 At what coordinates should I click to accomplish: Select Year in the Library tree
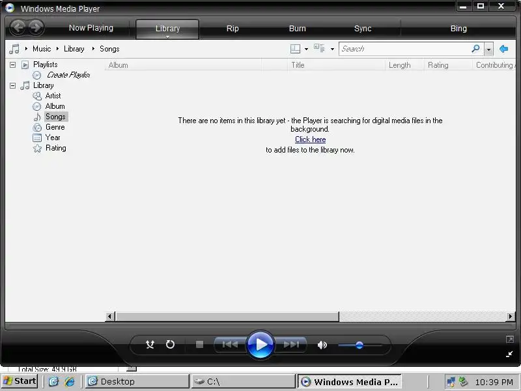pos(53,138)
